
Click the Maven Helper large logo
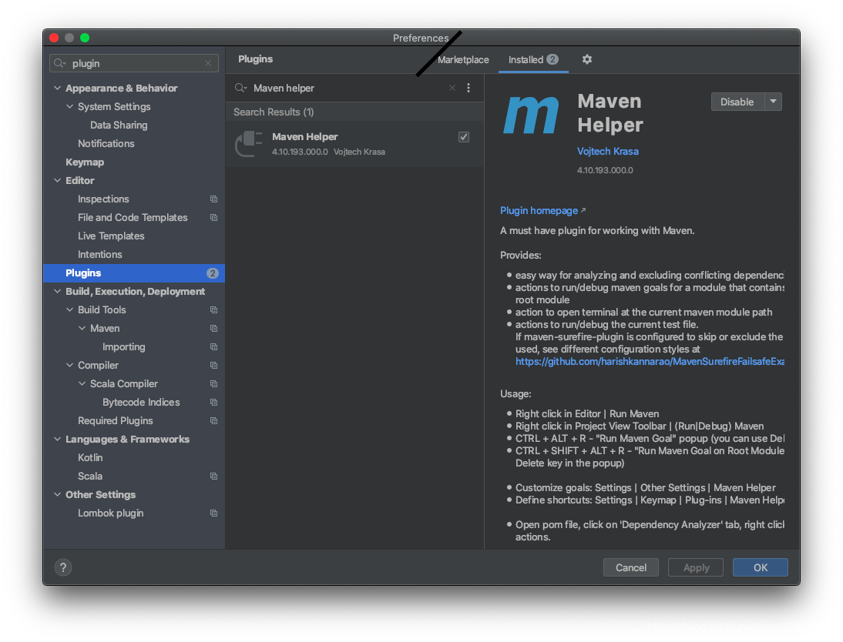[531, 115]
